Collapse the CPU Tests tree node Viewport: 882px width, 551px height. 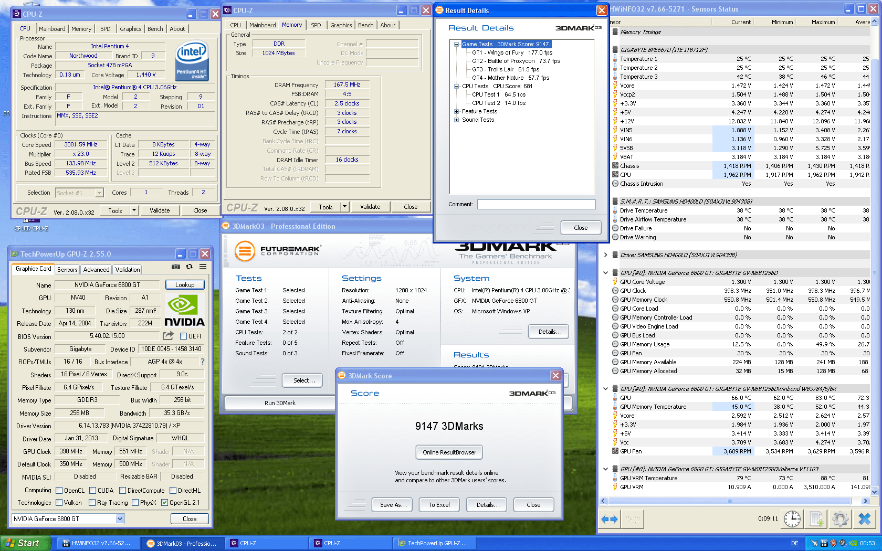point(457,86)
